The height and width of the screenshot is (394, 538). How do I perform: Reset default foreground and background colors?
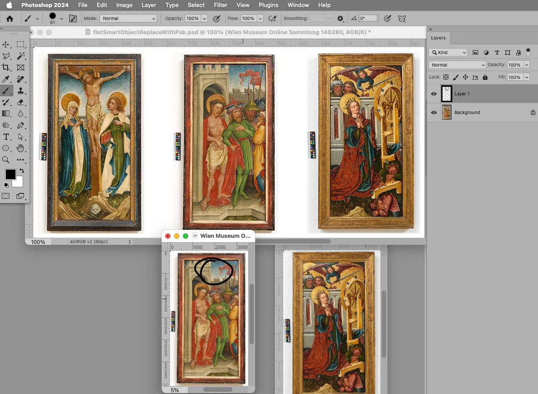pos(6,185)
